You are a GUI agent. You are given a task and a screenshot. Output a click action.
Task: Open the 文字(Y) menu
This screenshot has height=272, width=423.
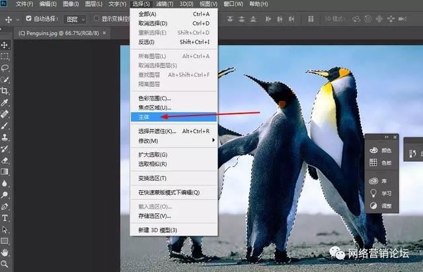[x=118, y=4]
